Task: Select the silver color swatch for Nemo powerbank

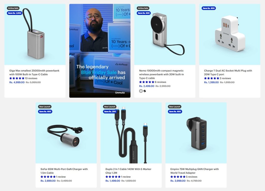Action: pyautogui.click(x=141, y=91)
